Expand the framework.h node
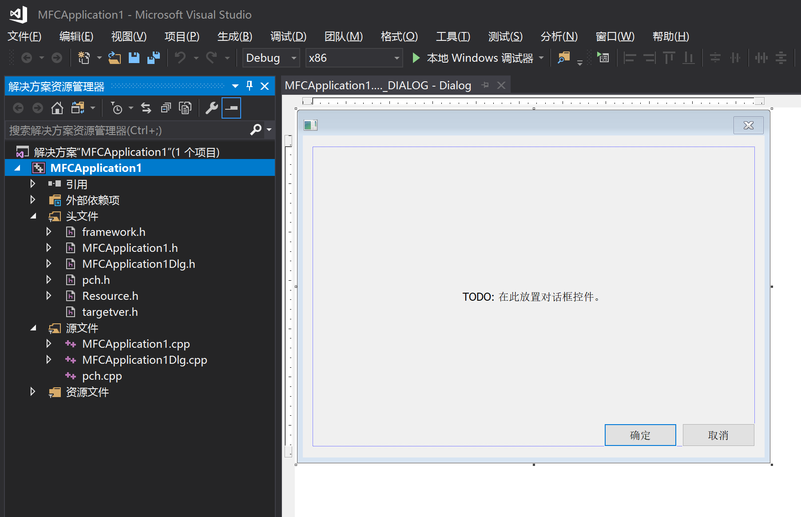 click(49, 232)
